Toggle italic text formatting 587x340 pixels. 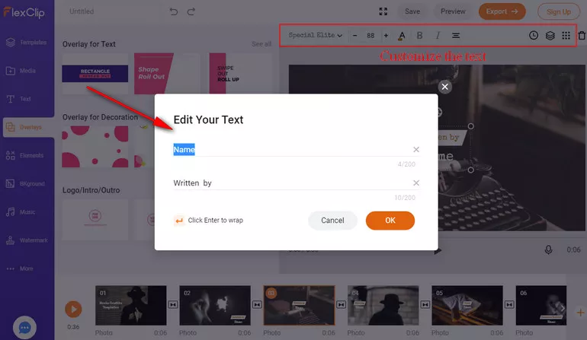pos(438,36)
